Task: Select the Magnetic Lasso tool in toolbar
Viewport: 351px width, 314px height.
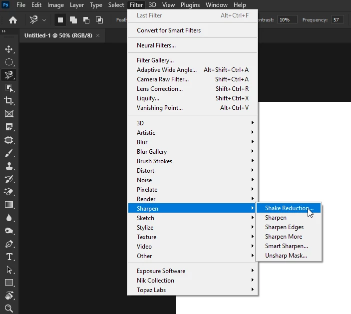Action: [x=9, y=75]
